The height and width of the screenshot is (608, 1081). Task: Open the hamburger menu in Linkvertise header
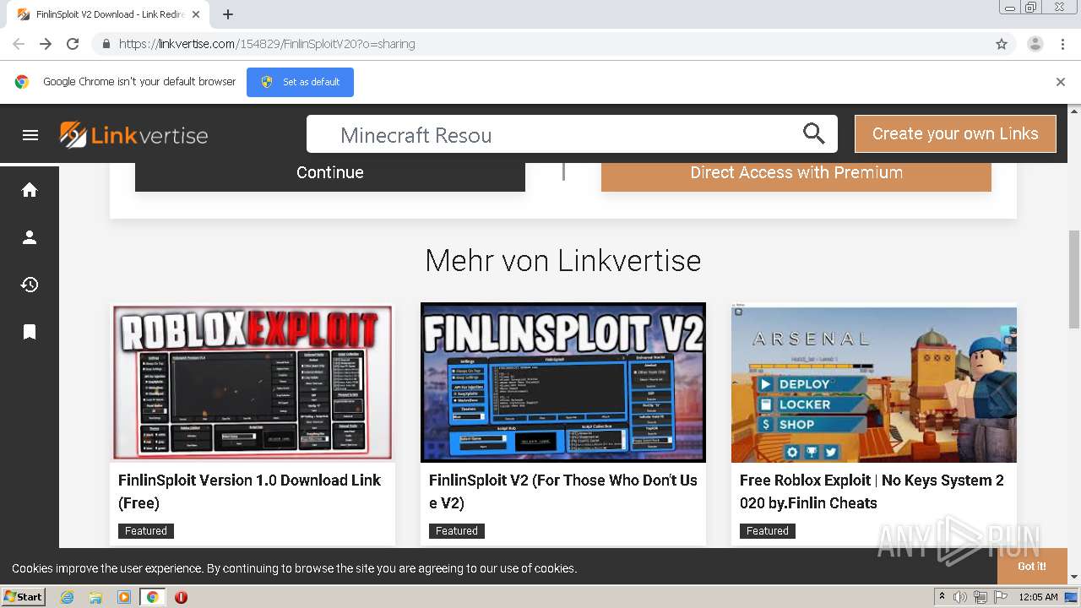click(x=30, y=135)
